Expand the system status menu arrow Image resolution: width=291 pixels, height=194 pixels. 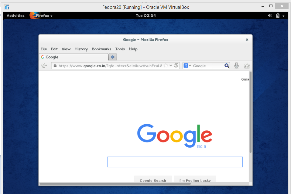click(x=283, y=16)
